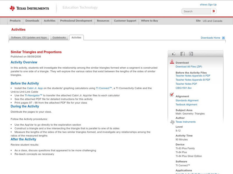Image resolution: width=233 pixels, height=174 pixels.
Task: Click Download All Files (ZIP)
Action: 189,67
